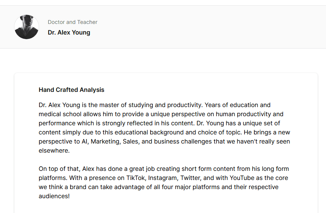Click the word "audiences!" ending the second paragraph
This screenshot has height=213, width=326.
(x=54, y=196)
